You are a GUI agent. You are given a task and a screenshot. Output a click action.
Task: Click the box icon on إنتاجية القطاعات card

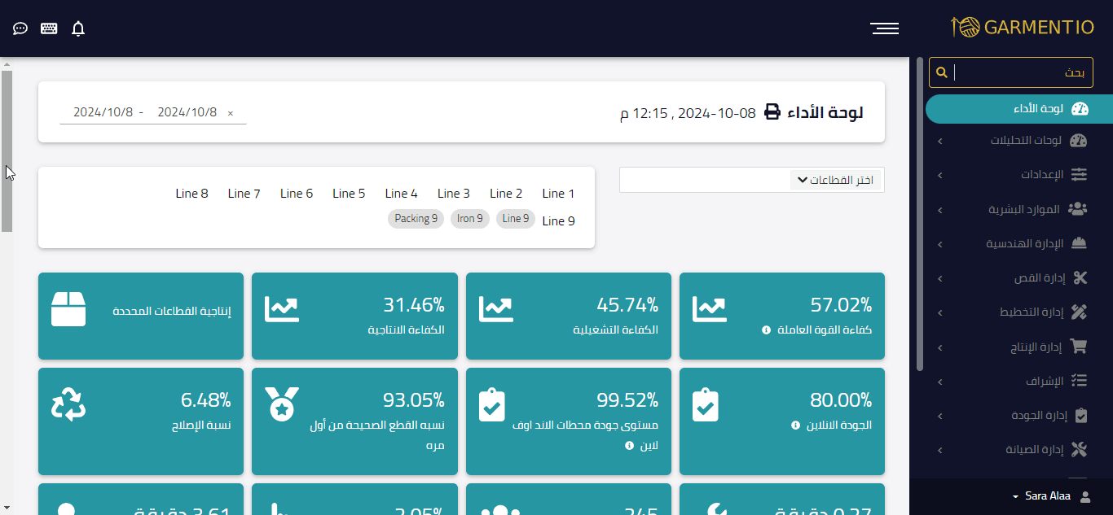[68, 309]
